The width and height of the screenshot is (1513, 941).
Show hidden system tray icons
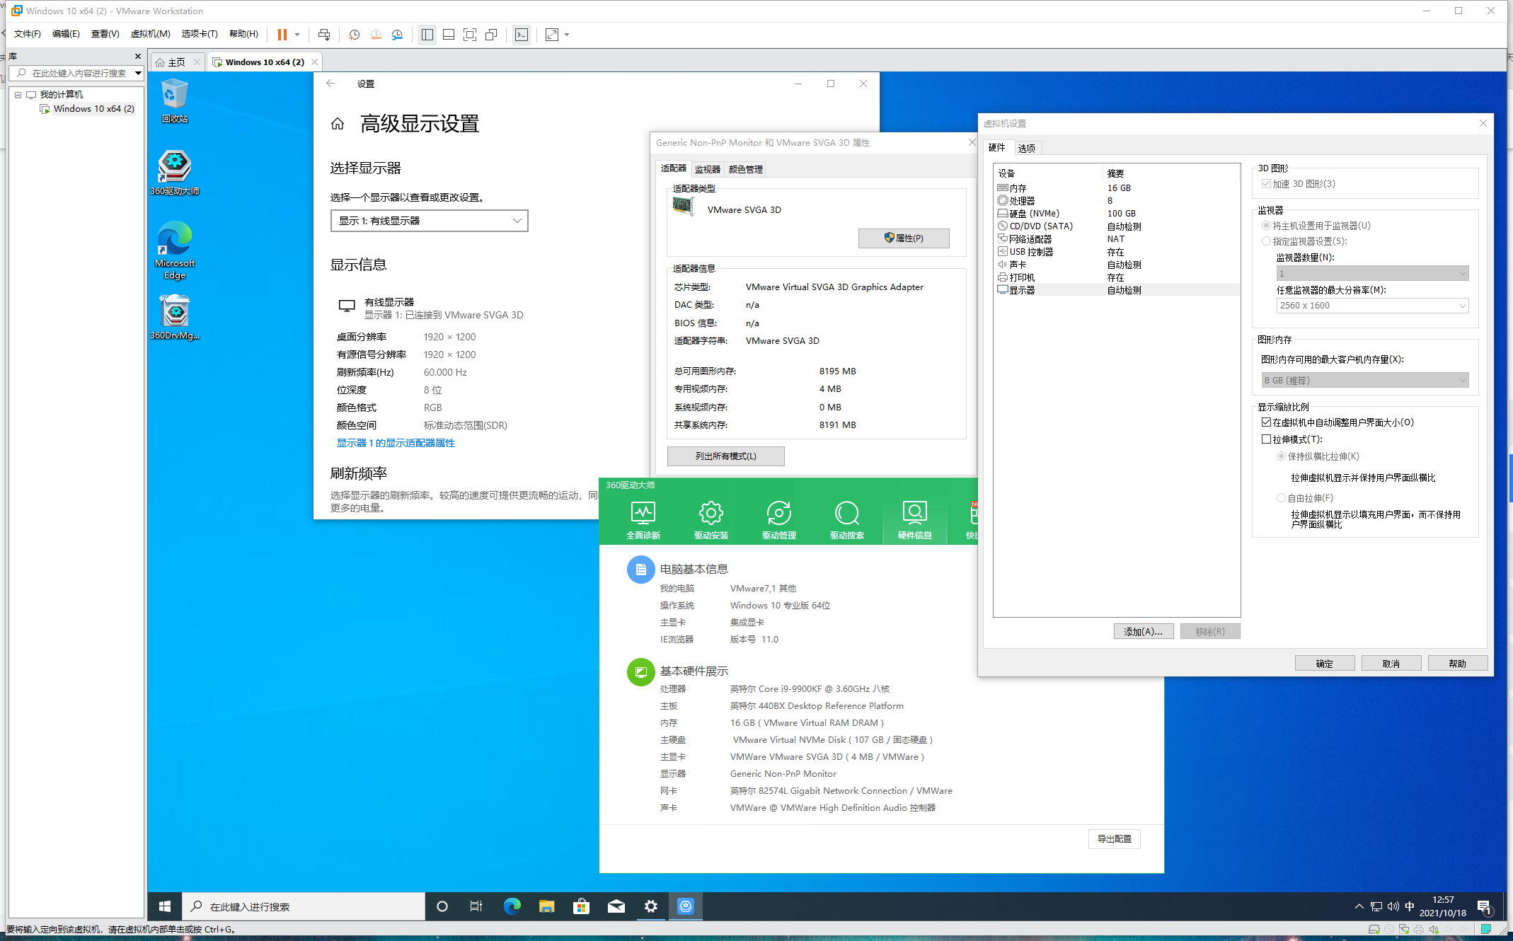click(x=1359, y=906)
